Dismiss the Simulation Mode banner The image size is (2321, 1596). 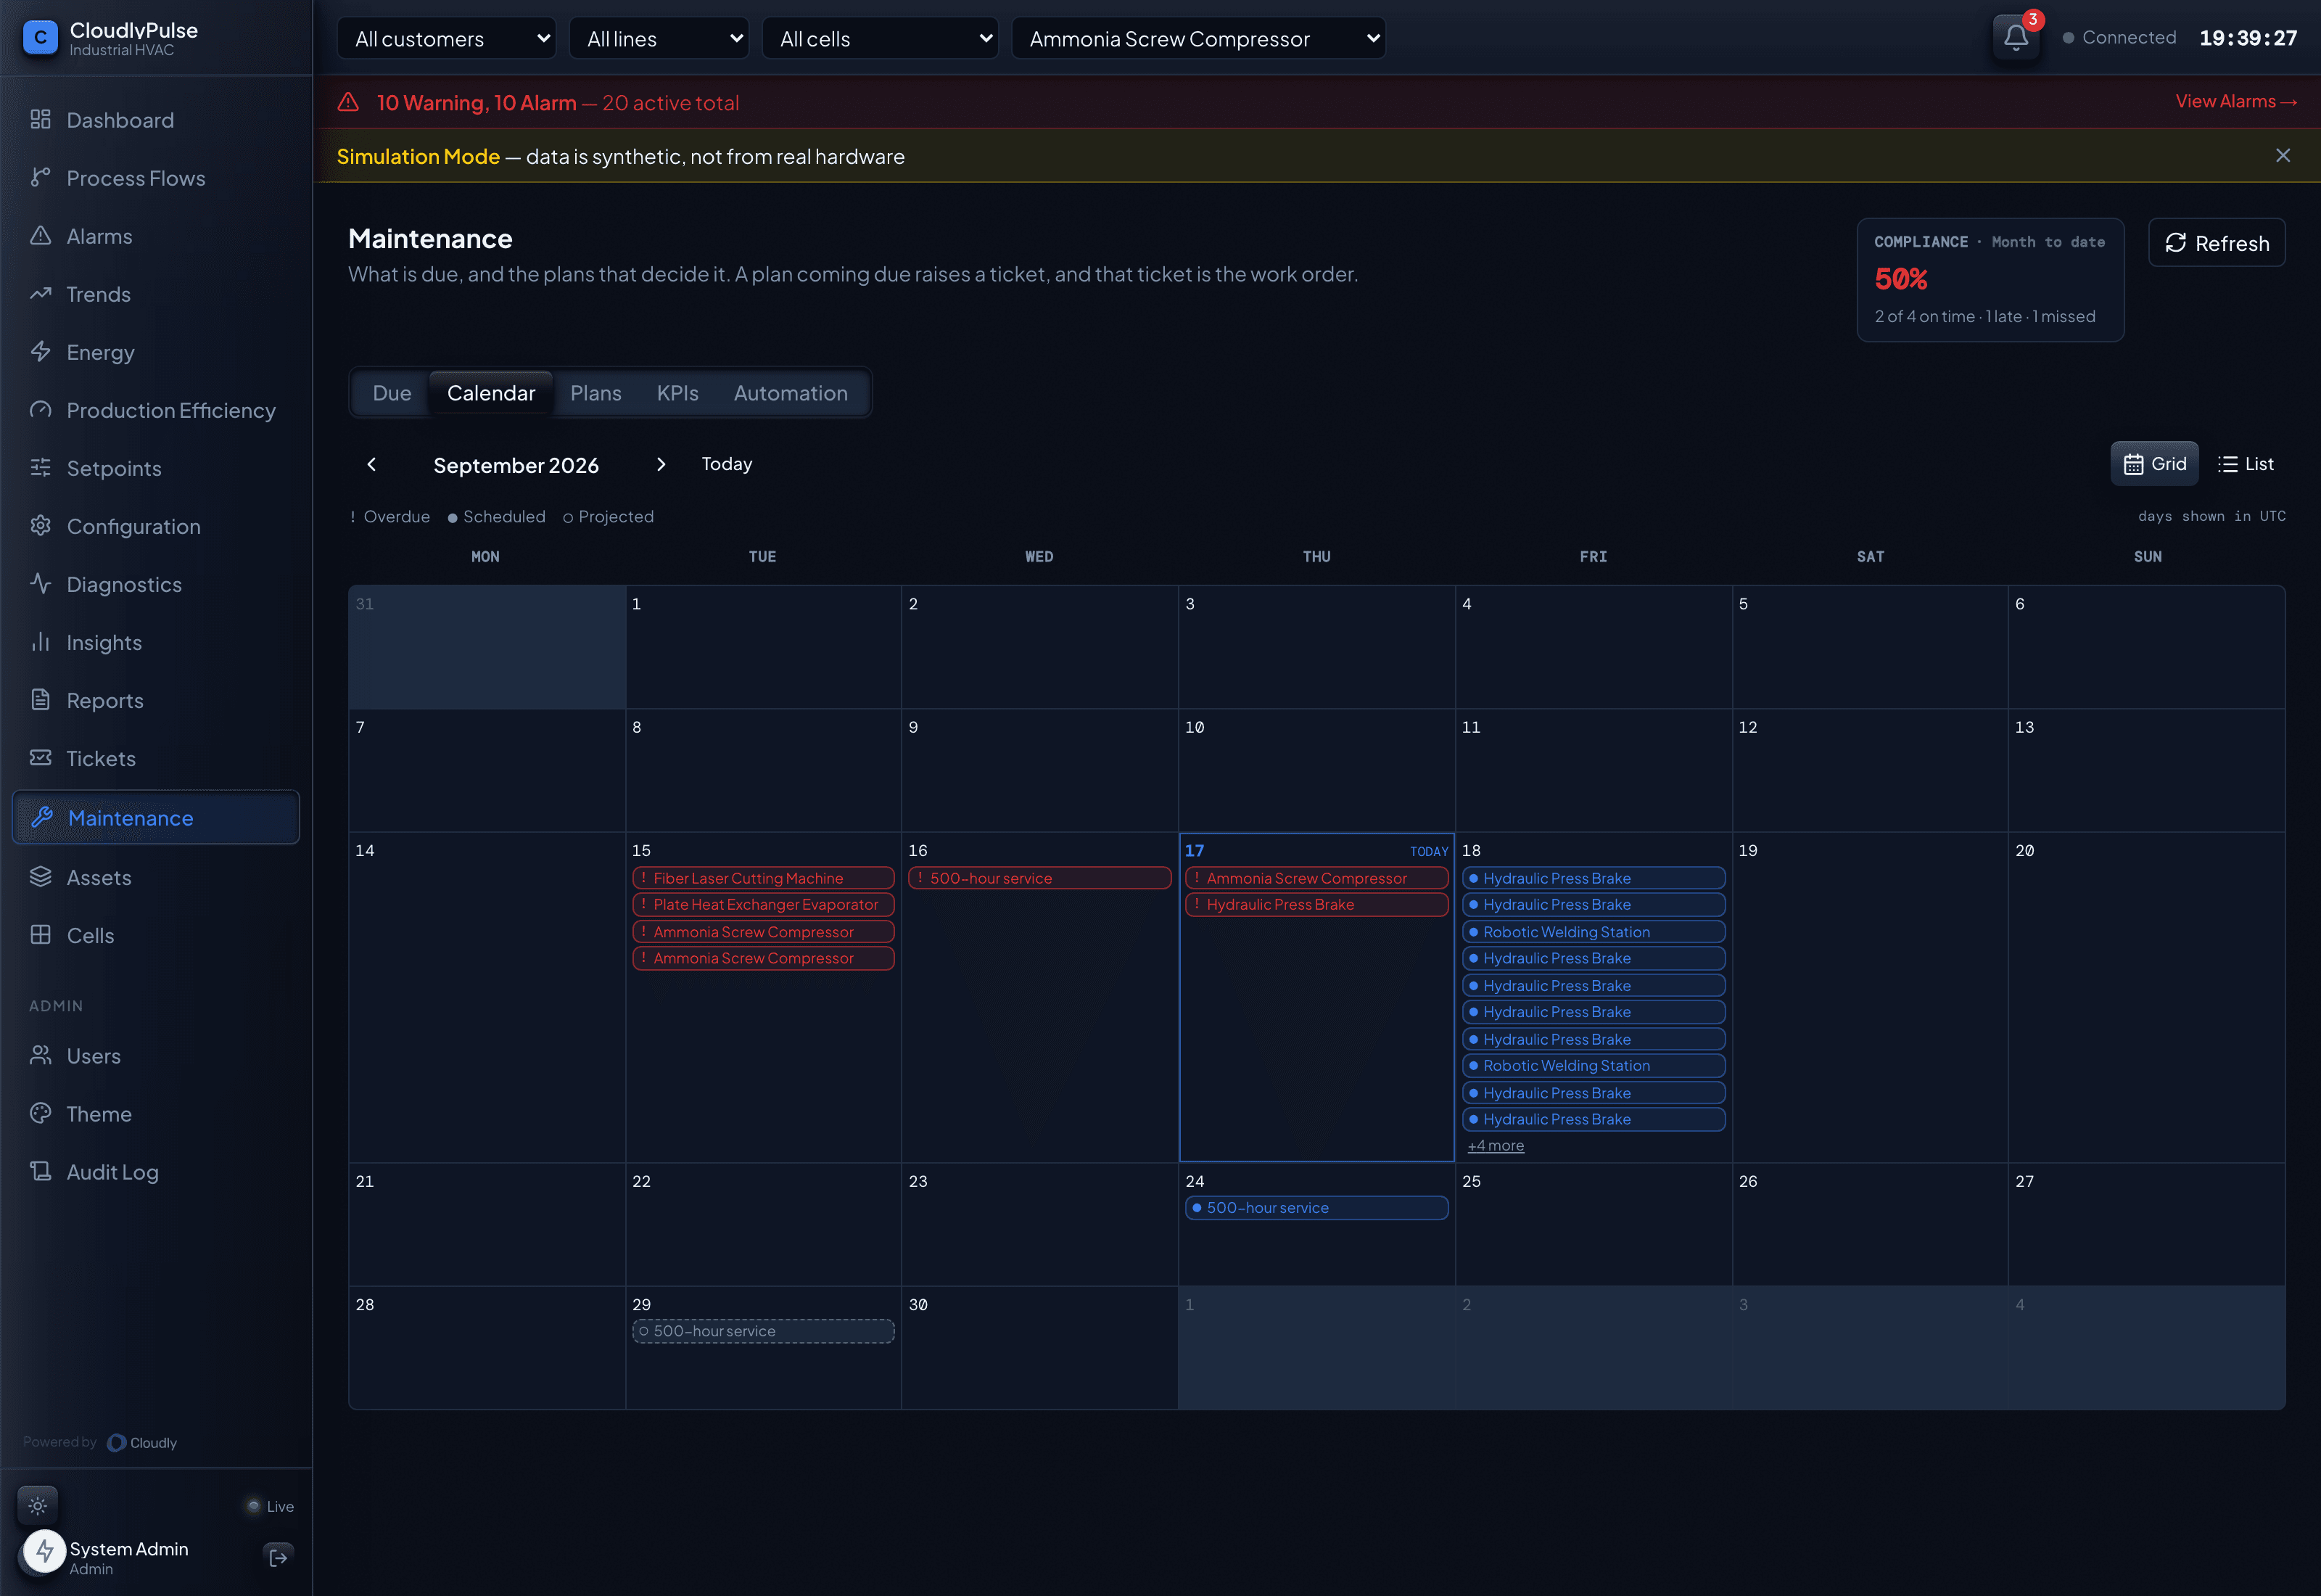(2283, 156)
